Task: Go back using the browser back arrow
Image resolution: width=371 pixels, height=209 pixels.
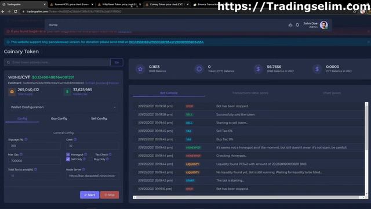Action: pyautogui.click(x=3, y=11)
